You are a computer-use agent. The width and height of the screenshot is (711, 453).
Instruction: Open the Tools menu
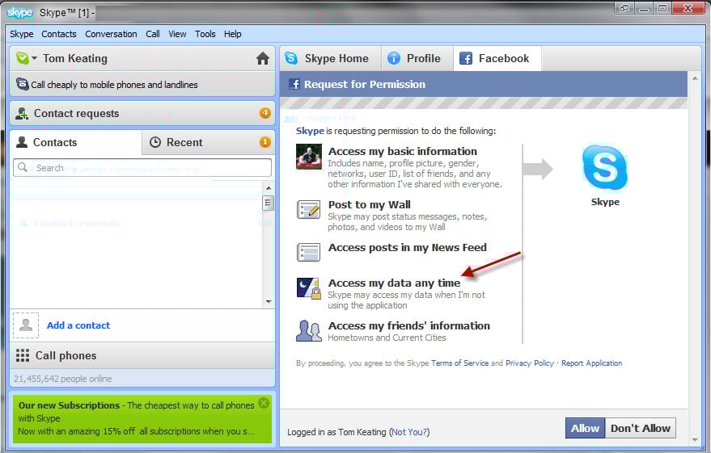coord(205,34)
